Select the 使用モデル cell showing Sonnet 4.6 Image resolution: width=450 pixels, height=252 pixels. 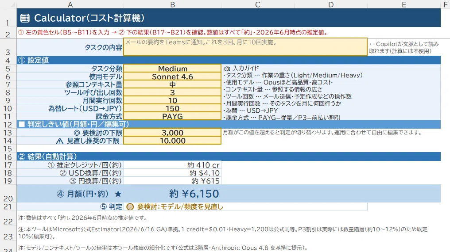[172, 76]
